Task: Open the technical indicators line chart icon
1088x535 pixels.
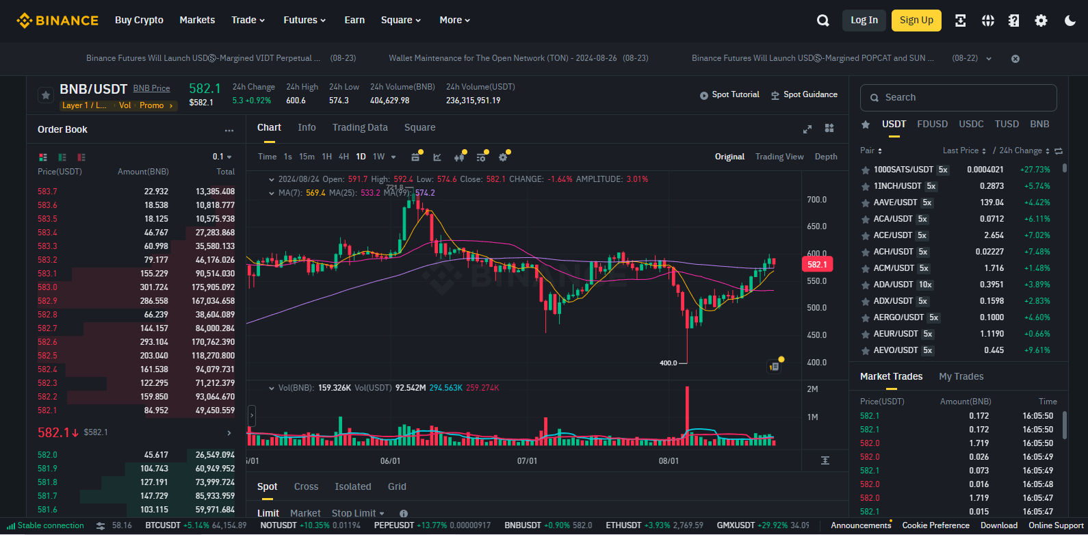Action: click(437, 157)
